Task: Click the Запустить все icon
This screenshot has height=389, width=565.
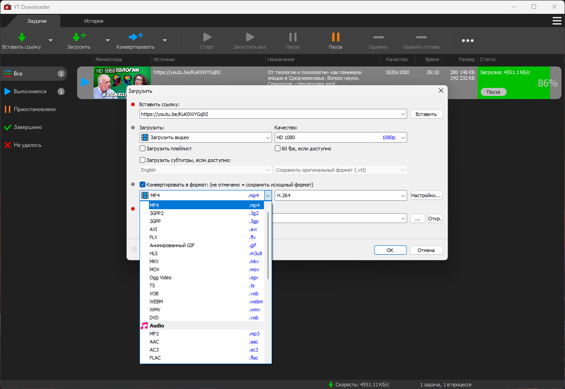Action: click(x=250, y=37)
